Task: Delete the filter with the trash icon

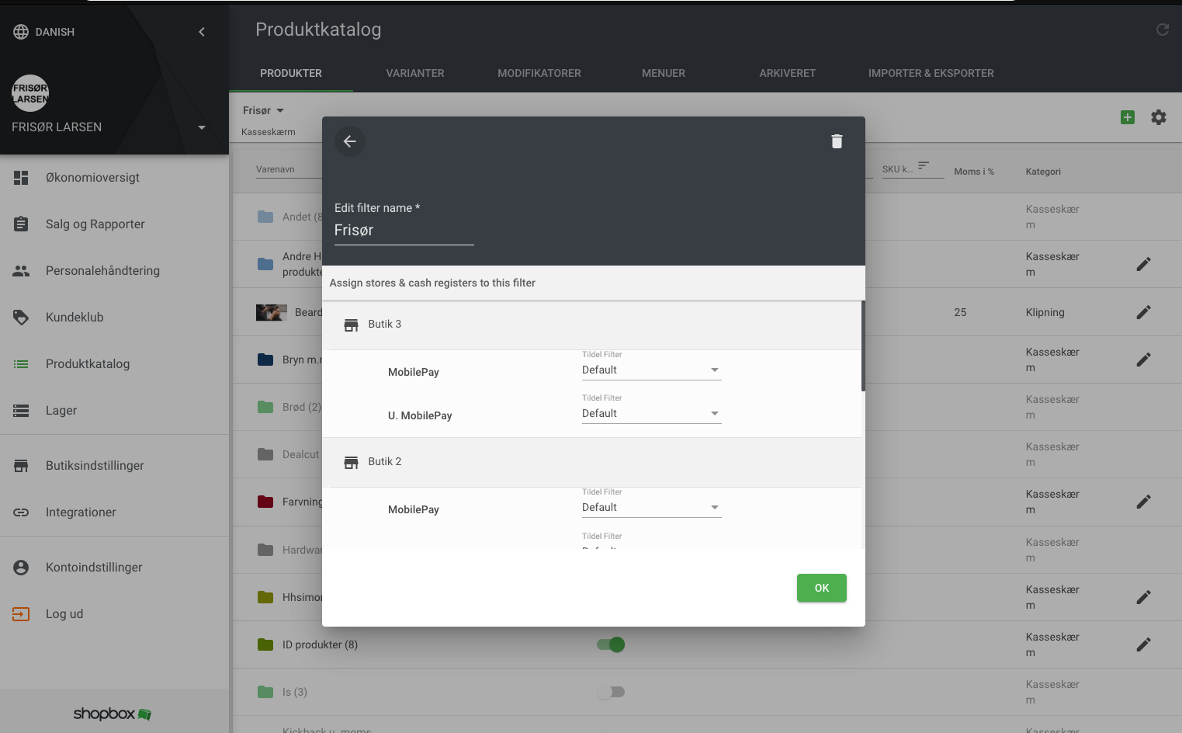Action: (837, 141)
